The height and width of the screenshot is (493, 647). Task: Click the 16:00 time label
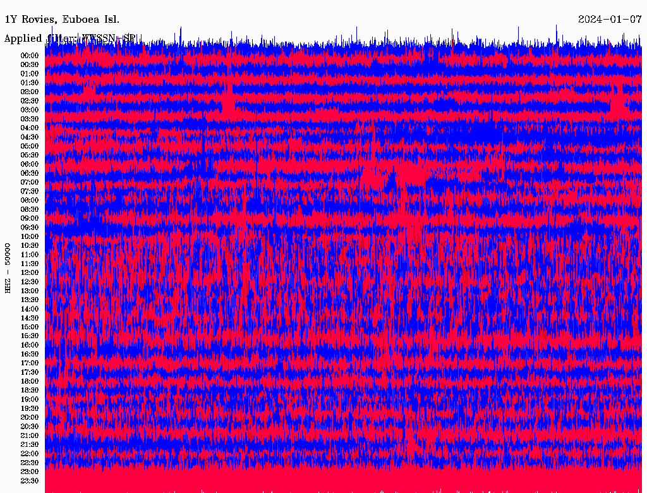(30, 345)
